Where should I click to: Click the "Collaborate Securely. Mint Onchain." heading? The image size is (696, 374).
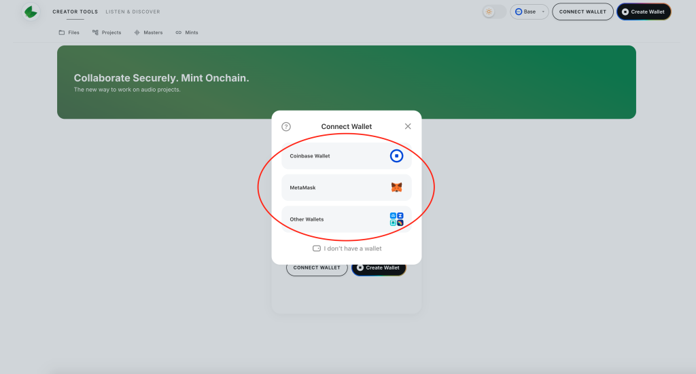tap(162, 78)
